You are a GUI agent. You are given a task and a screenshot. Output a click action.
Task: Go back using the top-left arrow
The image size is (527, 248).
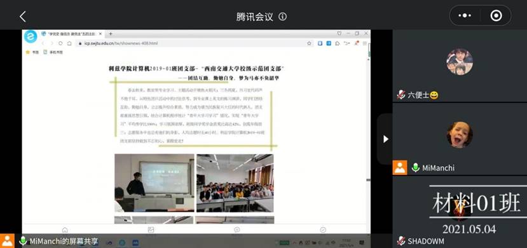coord(22,17)
